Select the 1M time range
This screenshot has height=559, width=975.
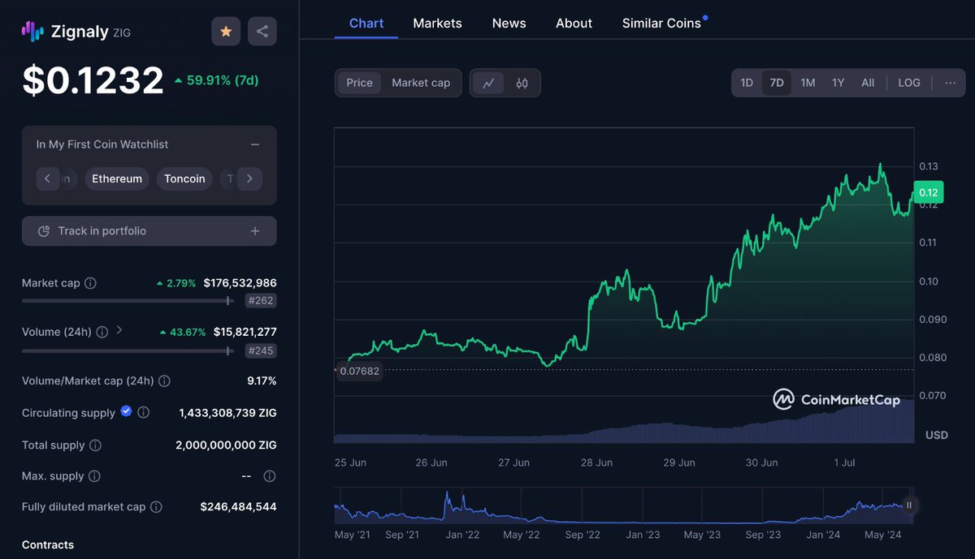tap(808, 83)
